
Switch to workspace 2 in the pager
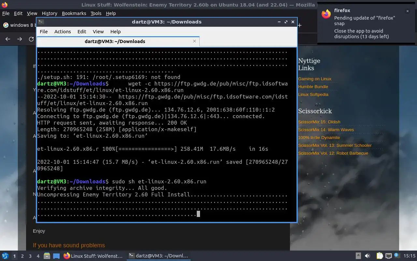(22, 256)
